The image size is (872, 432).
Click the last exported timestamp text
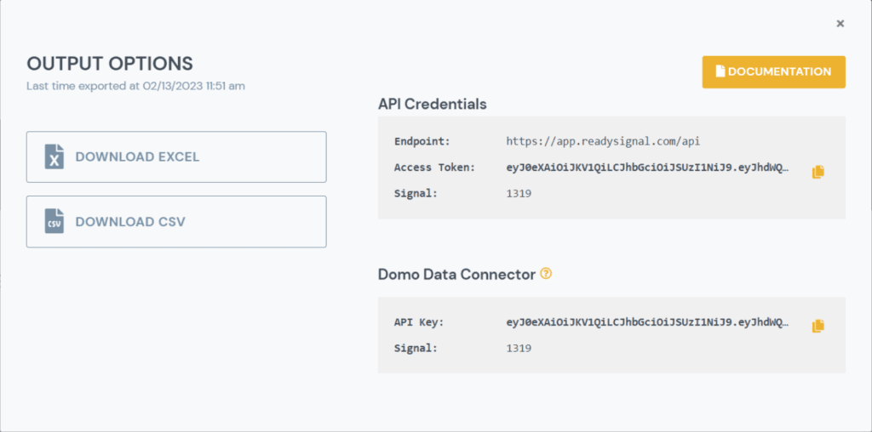point(136,85)
